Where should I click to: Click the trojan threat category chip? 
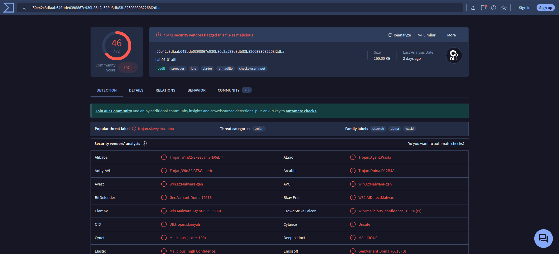pos(259,129)
